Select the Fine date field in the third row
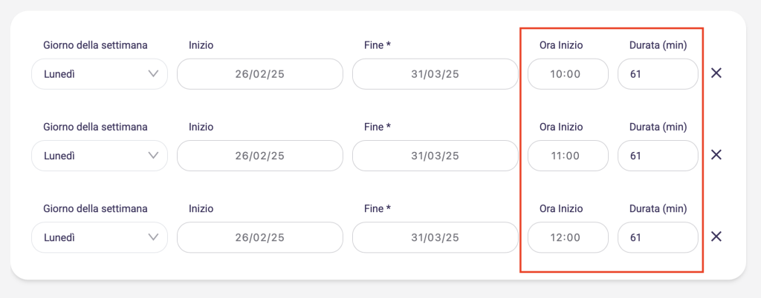Screen dimensions: 761x298 (x=435, y=237)
